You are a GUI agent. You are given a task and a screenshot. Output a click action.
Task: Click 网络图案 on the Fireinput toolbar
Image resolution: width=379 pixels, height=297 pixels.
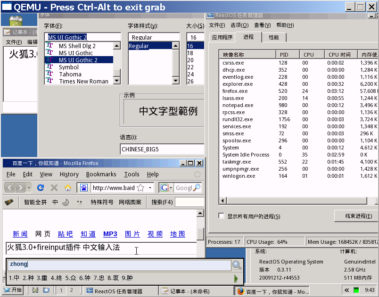click(130, 202)
